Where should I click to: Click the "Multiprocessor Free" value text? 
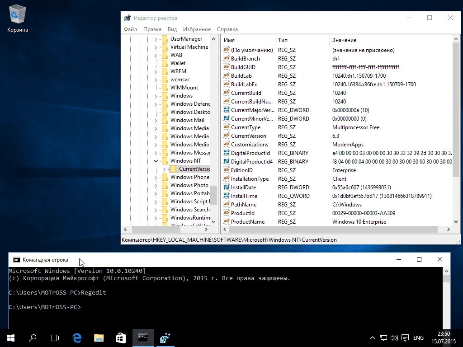point(355,127)
